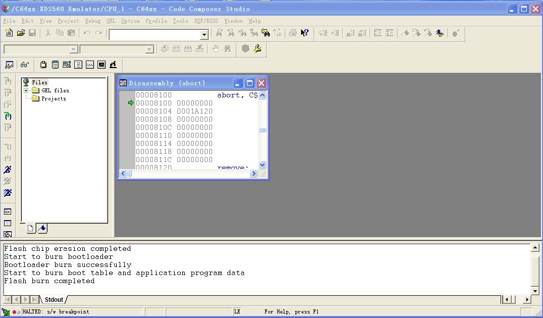
Task: Open the Option menu
Action: click(x=130, y=21)
